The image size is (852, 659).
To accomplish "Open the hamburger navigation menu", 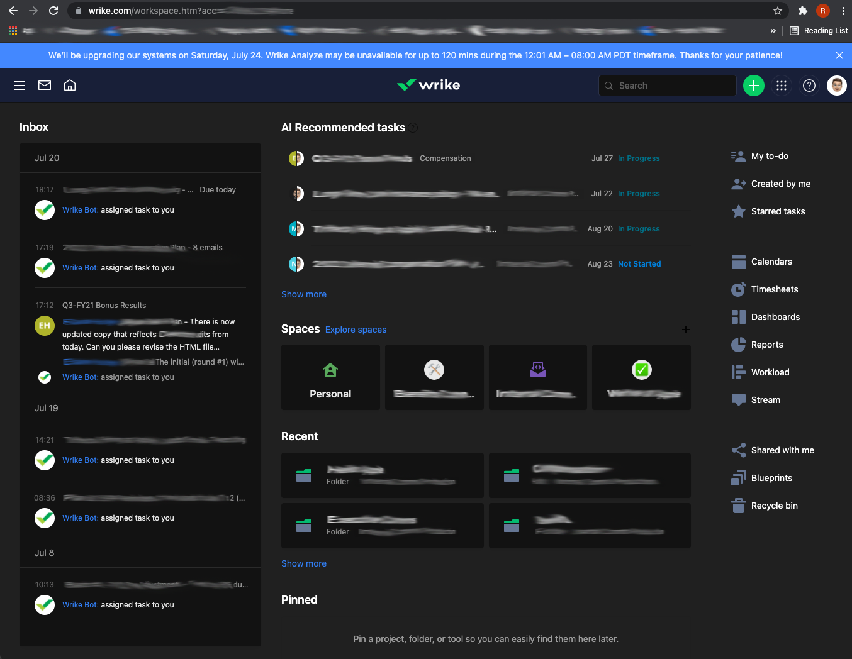I will (20, 86).
